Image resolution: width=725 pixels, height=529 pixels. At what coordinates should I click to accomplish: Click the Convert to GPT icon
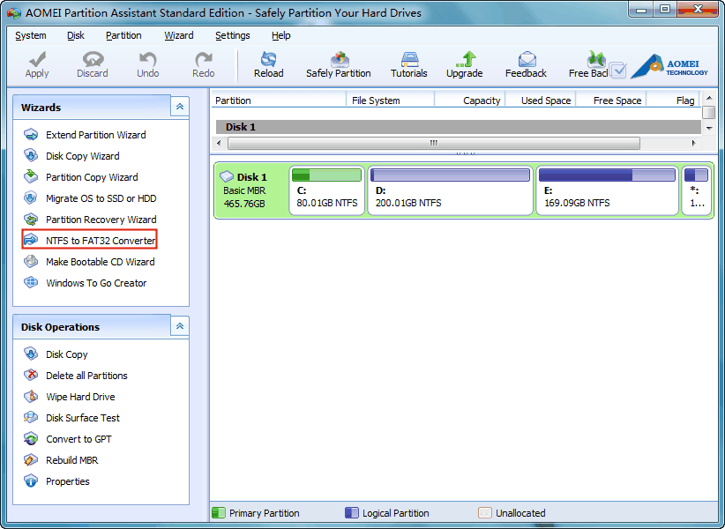tap(31, 439)
